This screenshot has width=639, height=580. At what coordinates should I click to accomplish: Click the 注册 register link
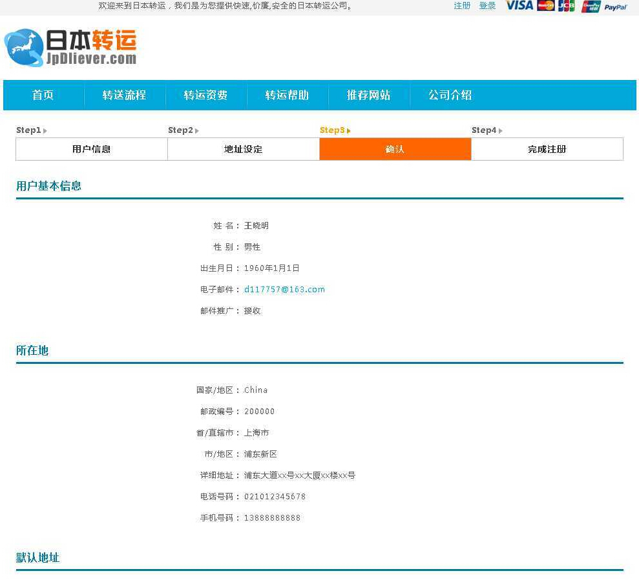462,6
